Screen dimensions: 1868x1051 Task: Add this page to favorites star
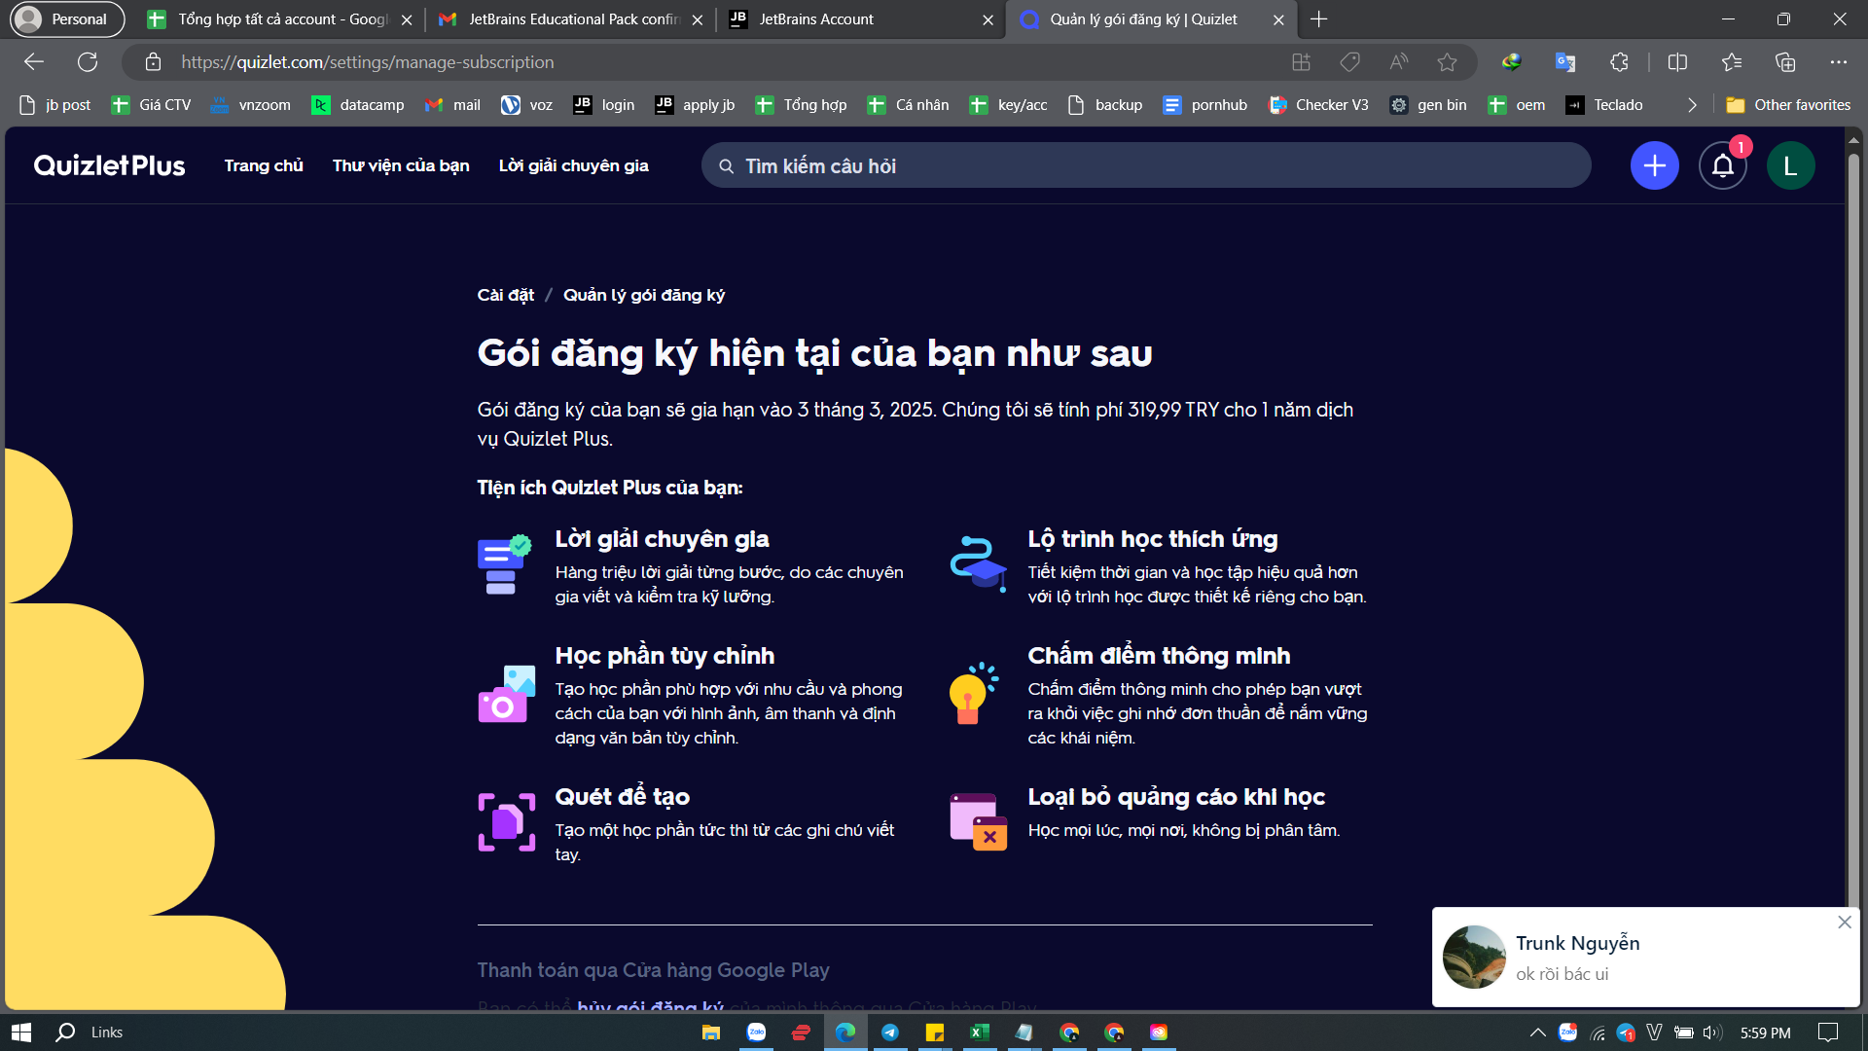[1448, 62]
